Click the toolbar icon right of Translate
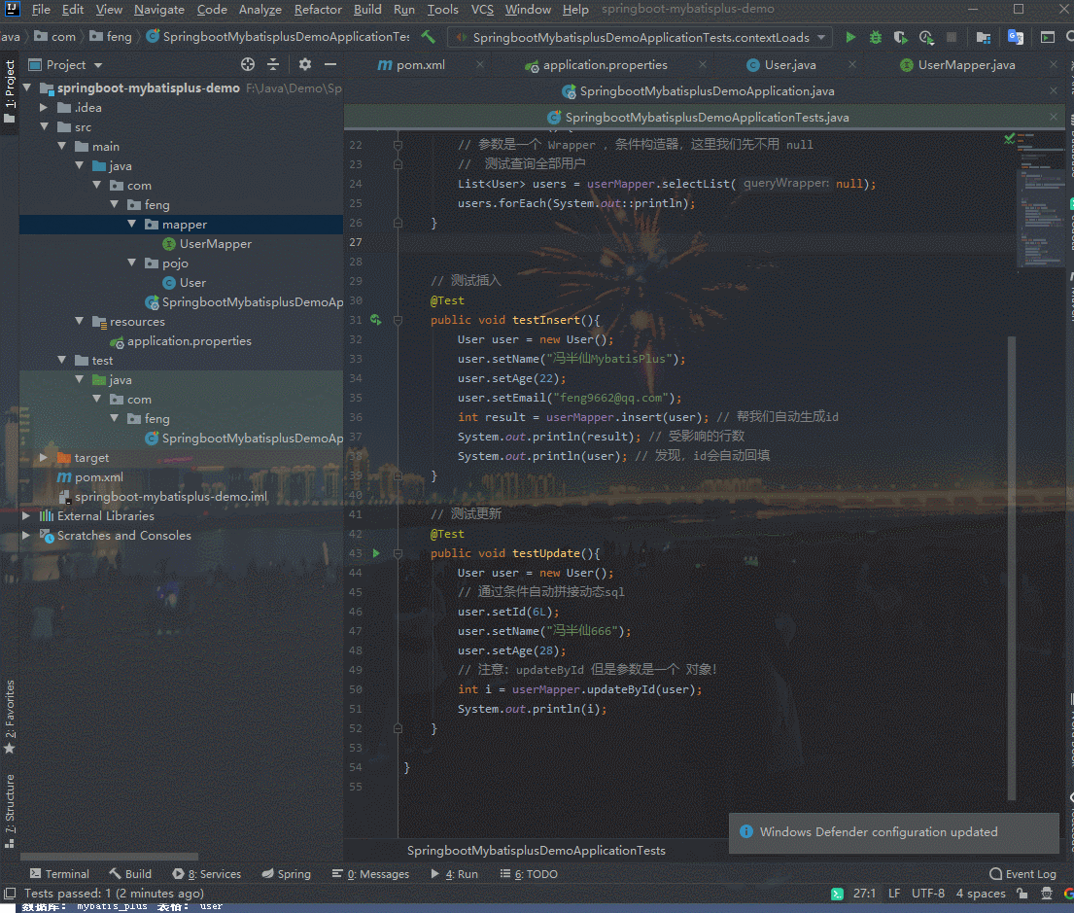This screenshot has height=913, width=1074. (x=1048, y=37)
